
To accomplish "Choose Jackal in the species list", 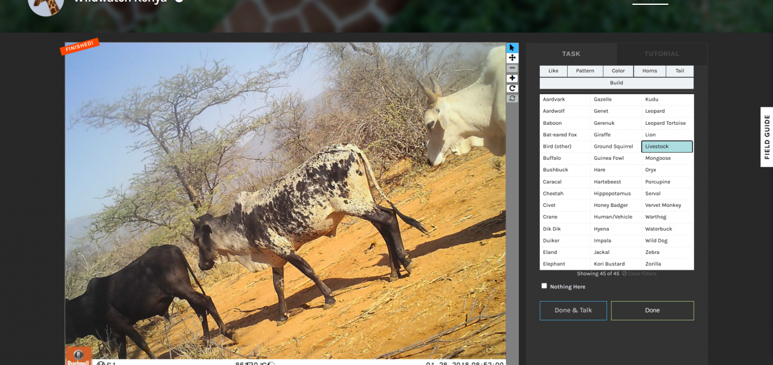I will click(x=616, y=252).
